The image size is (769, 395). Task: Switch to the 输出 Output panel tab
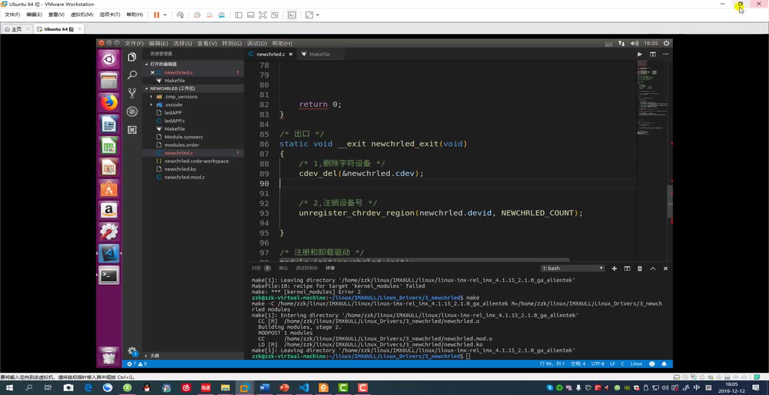(x=283, y=268)
